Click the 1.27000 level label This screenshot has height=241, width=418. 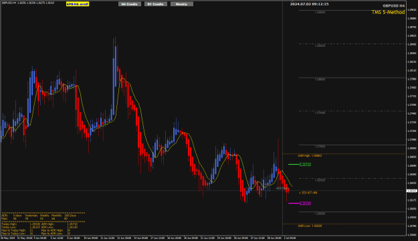click(x=320, y=147)
